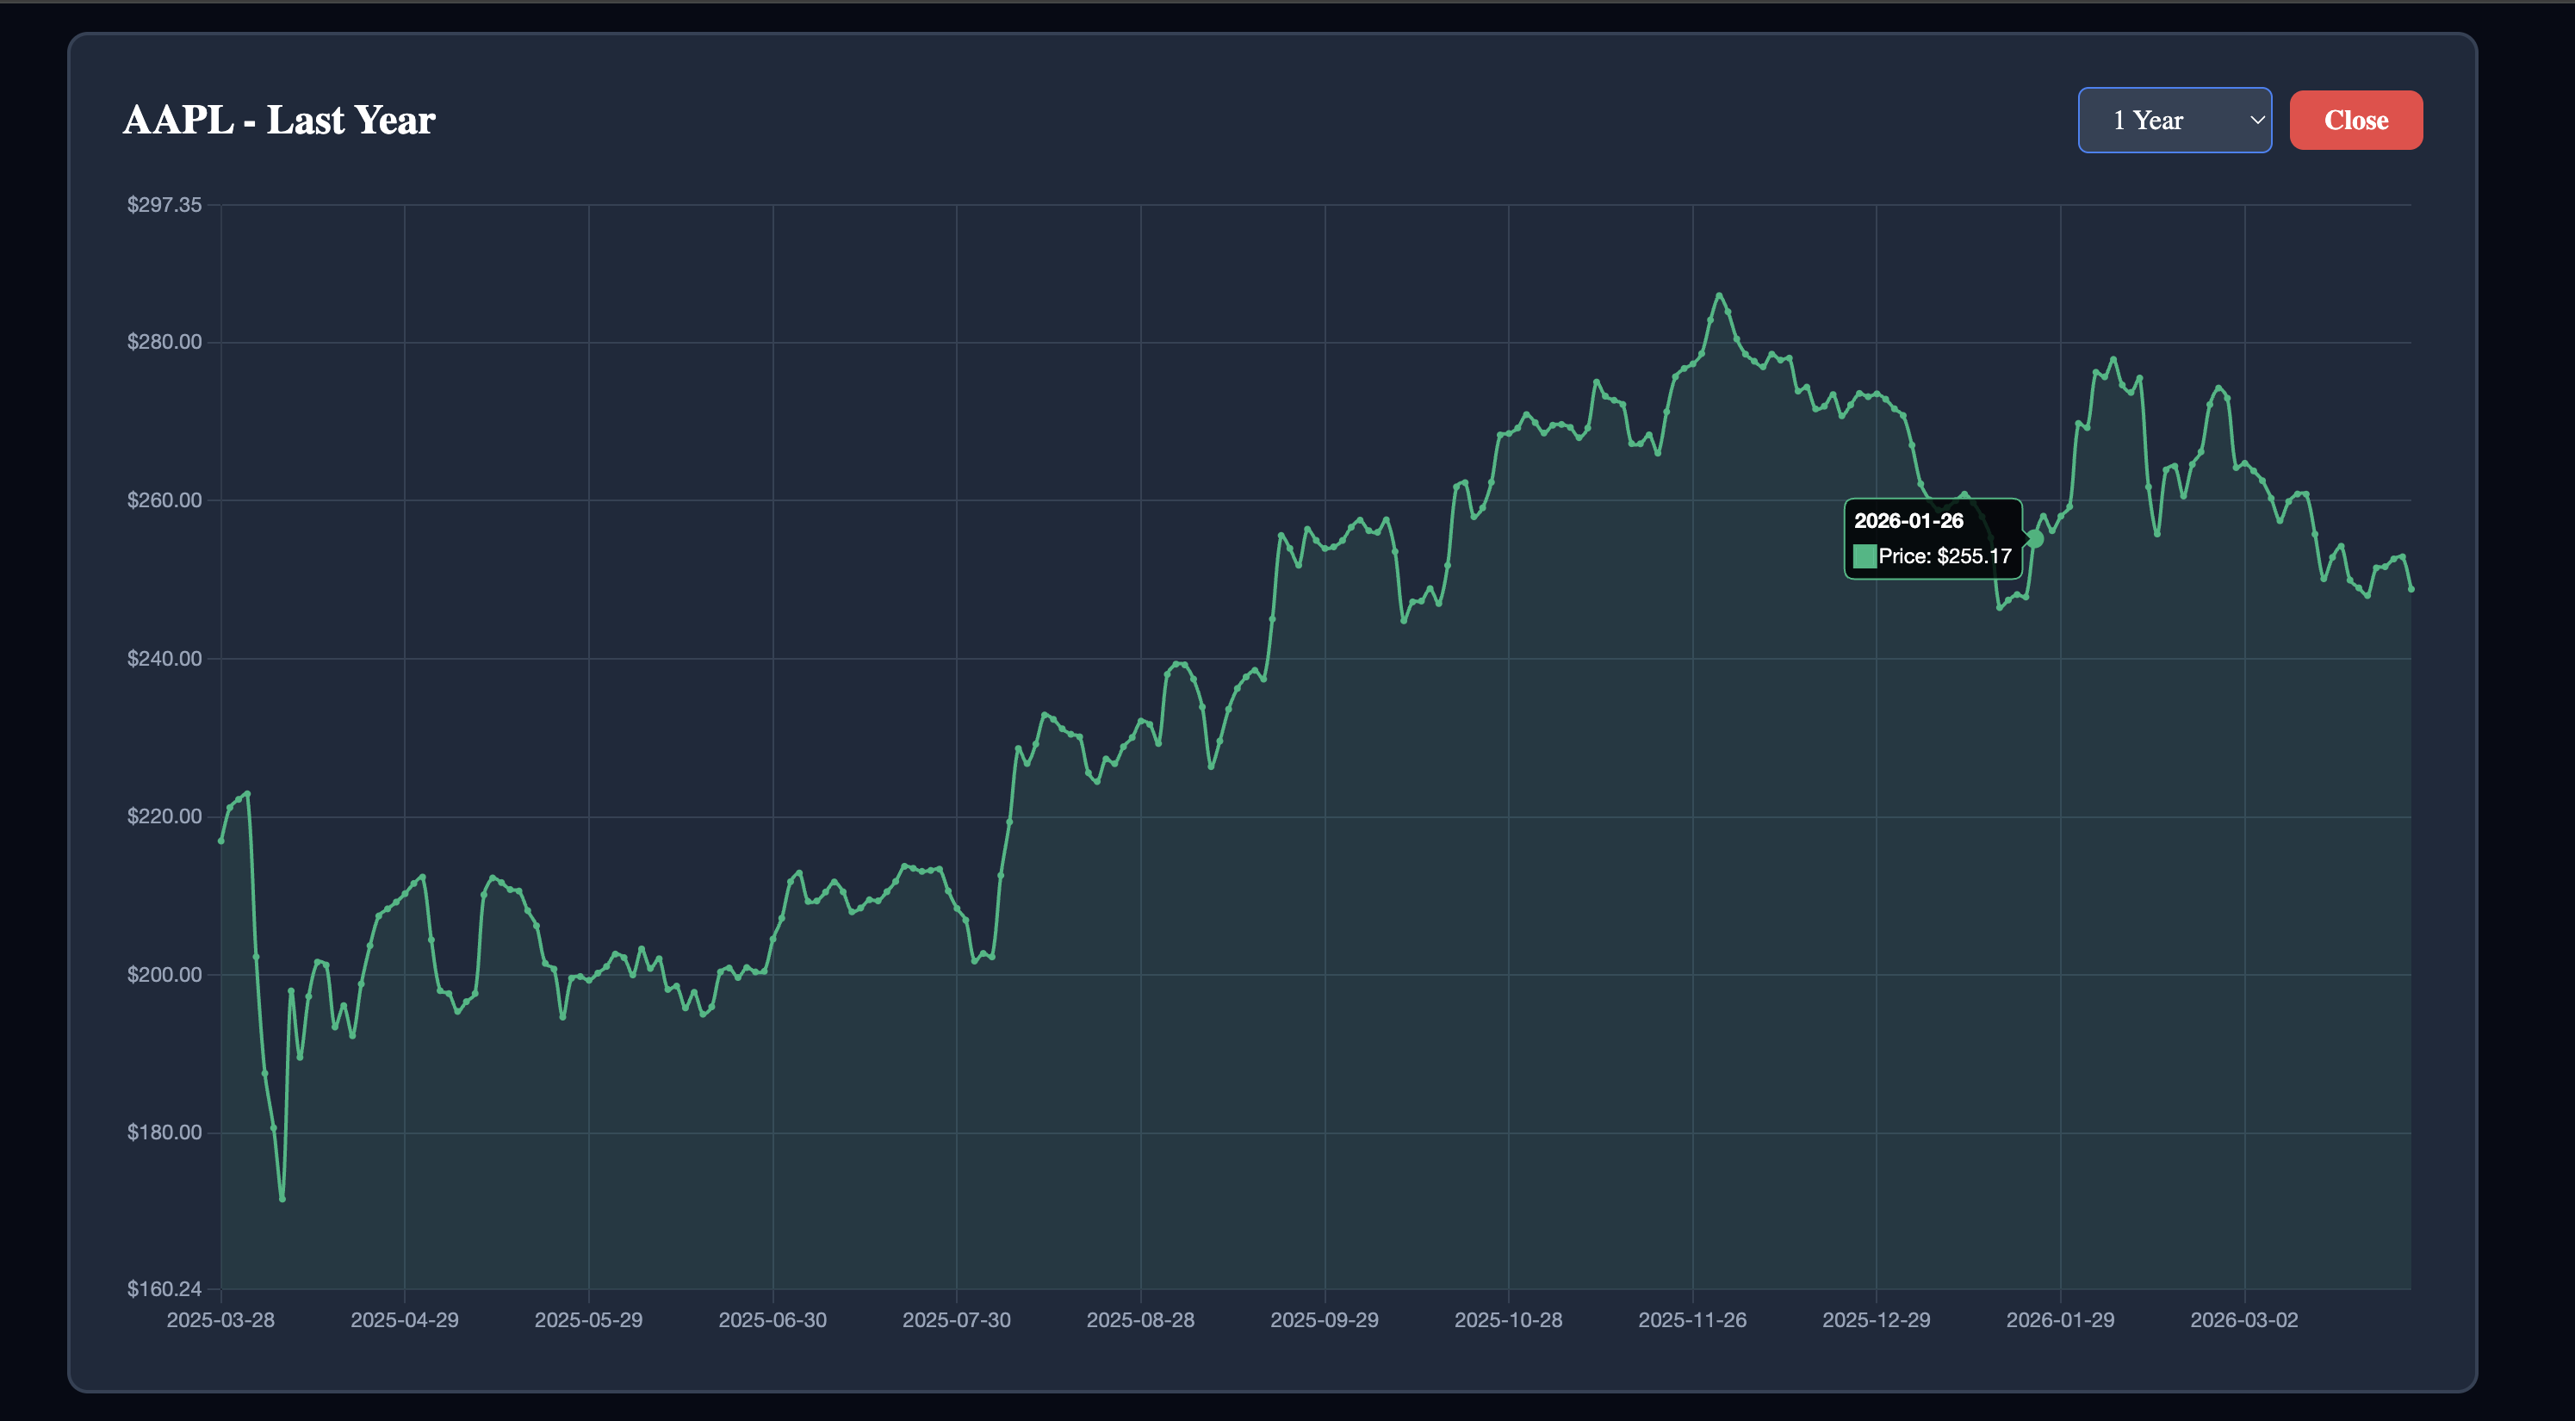Click the 2025-11-26 x-axis date label

[1691, 1319]
